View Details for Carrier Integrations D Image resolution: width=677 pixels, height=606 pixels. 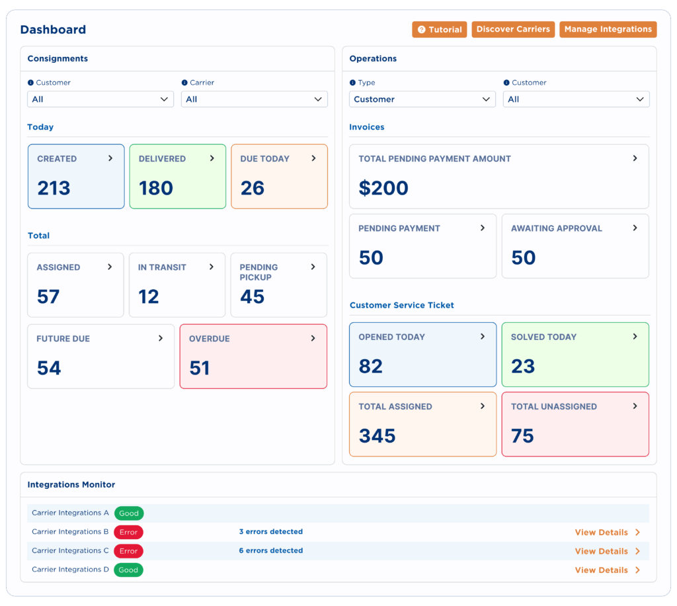click(607, 570)
